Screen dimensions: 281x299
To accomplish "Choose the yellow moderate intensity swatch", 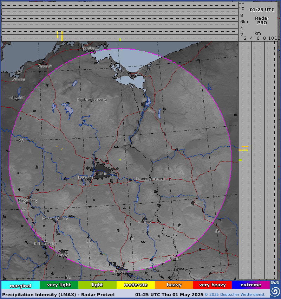I will tap(136, 285).
